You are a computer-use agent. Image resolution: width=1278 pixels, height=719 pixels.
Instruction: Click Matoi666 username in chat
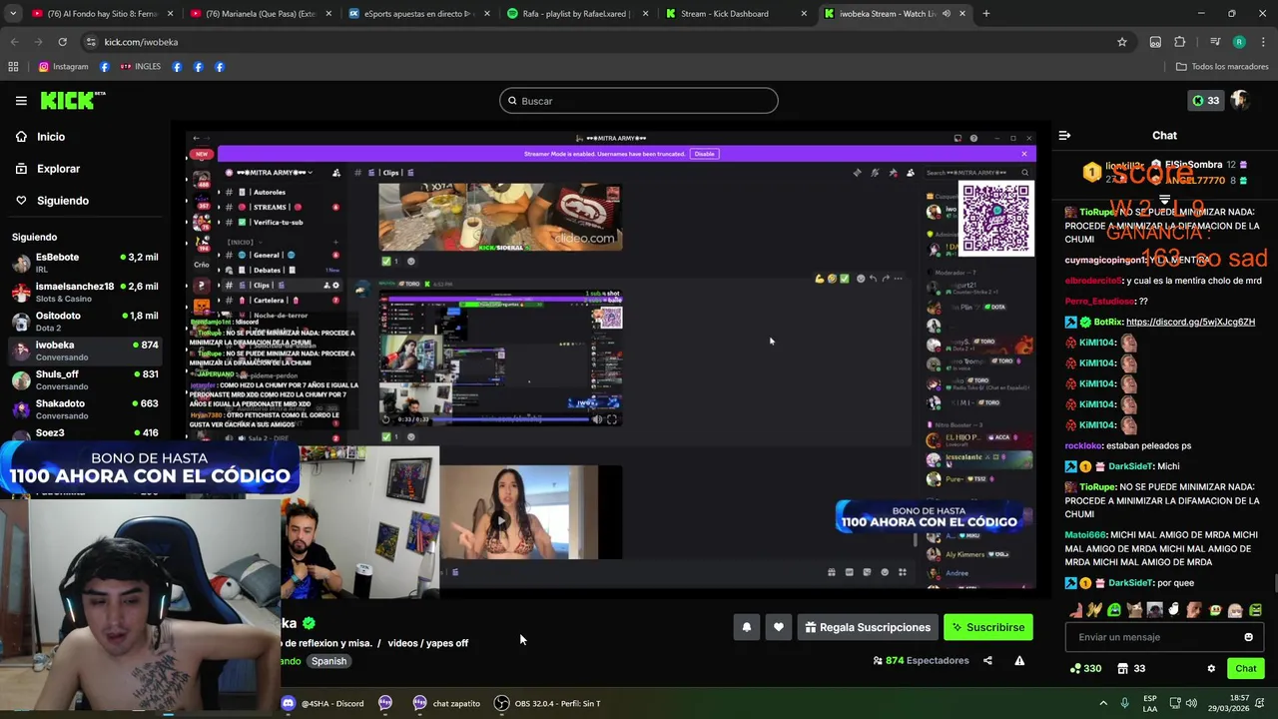(1085, 535)
